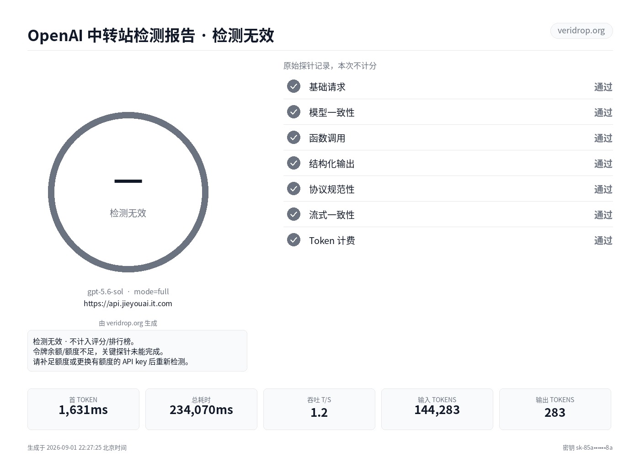Open the https://api.jieyouai.it.com link
The width and height of the screenshot is (640, 457).
tap(128, 303)
